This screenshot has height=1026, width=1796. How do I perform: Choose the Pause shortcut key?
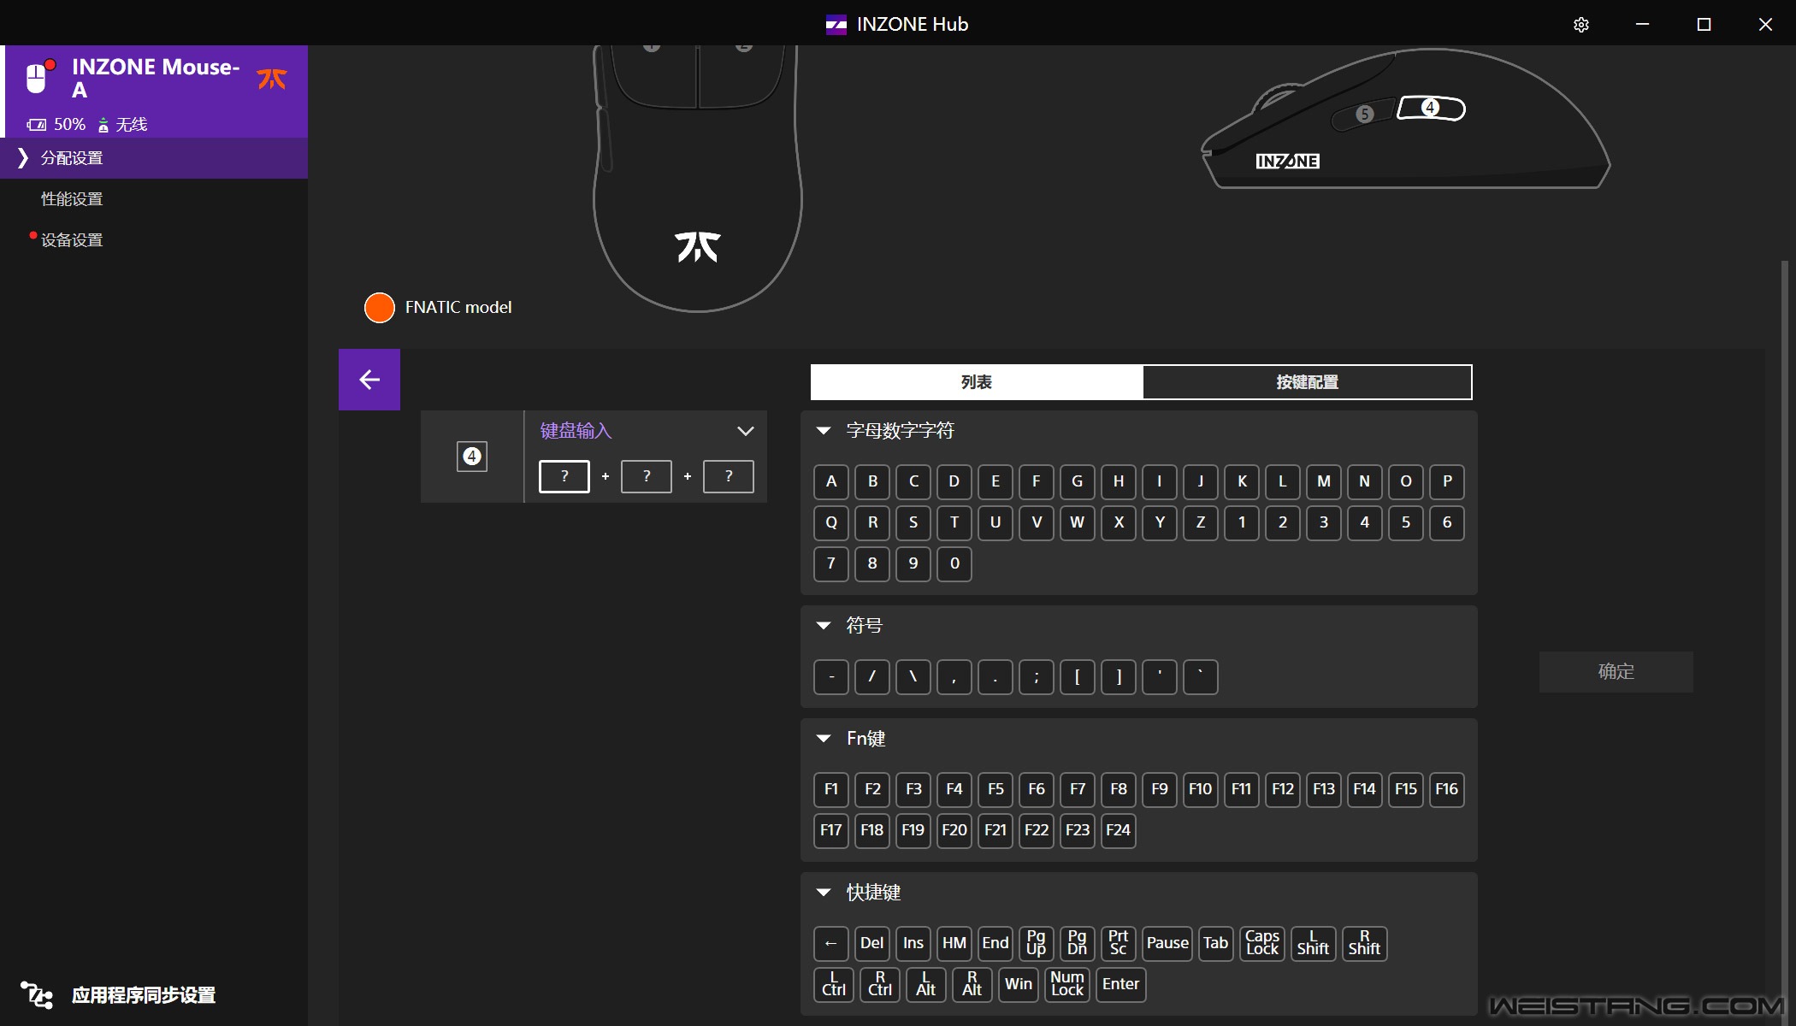tap(1167, 943)
